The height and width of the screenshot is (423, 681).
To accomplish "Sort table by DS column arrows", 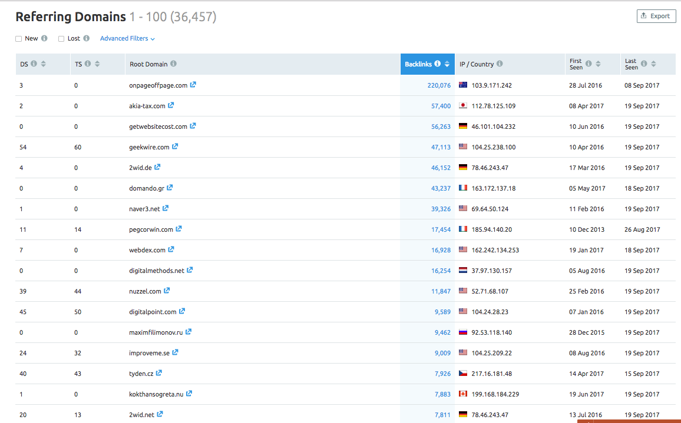I will tap(44, 64).
